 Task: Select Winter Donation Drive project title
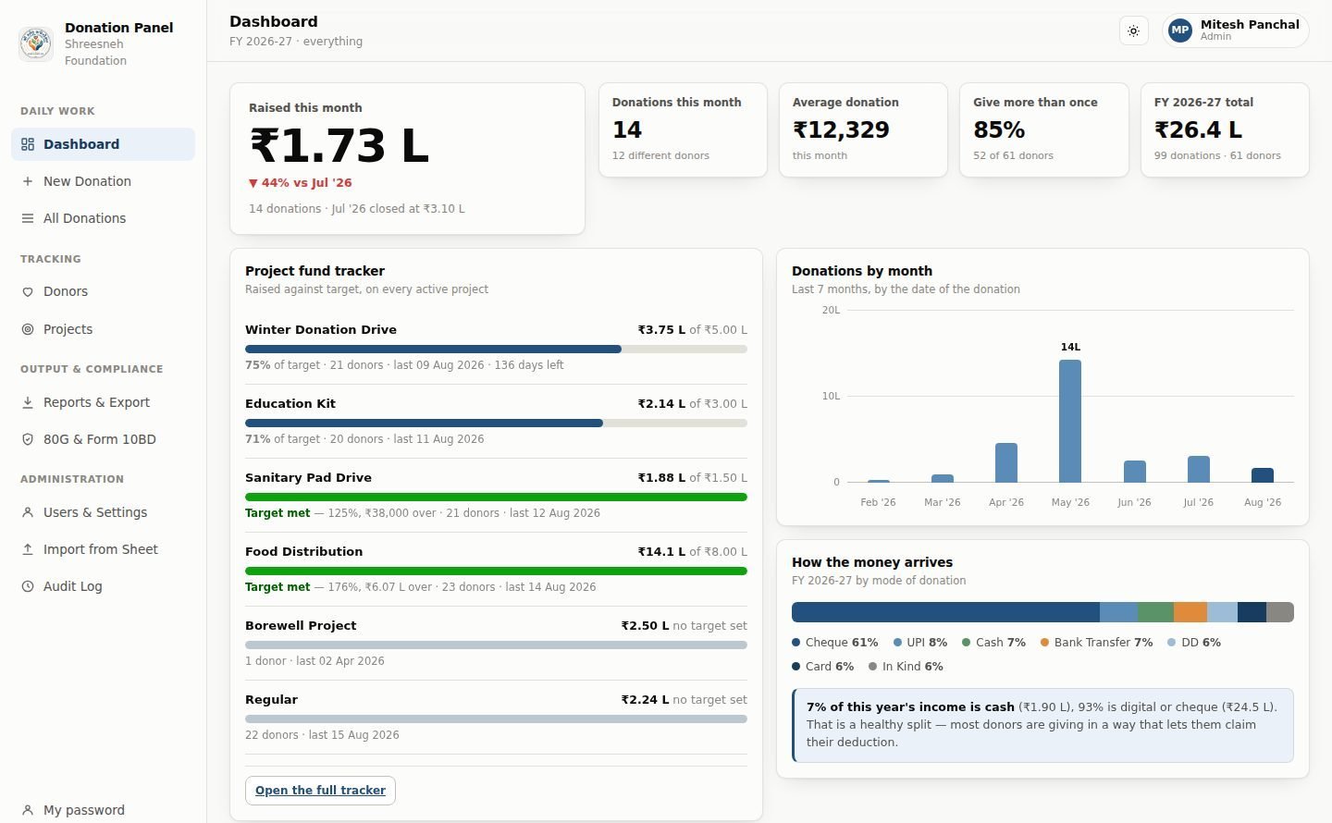321,330
